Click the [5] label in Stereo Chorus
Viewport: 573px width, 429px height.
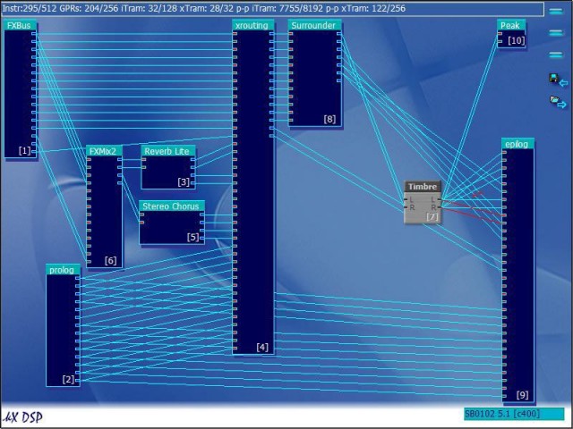193,237
